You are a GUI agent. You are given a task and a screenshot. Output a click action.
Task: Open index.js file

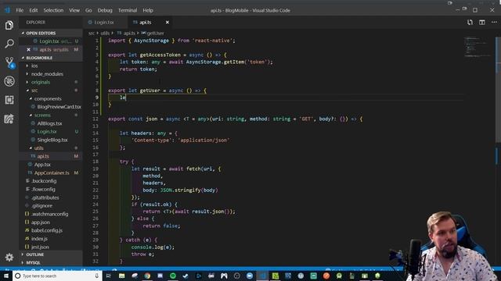pyautogui.click(x=39, y=239)
